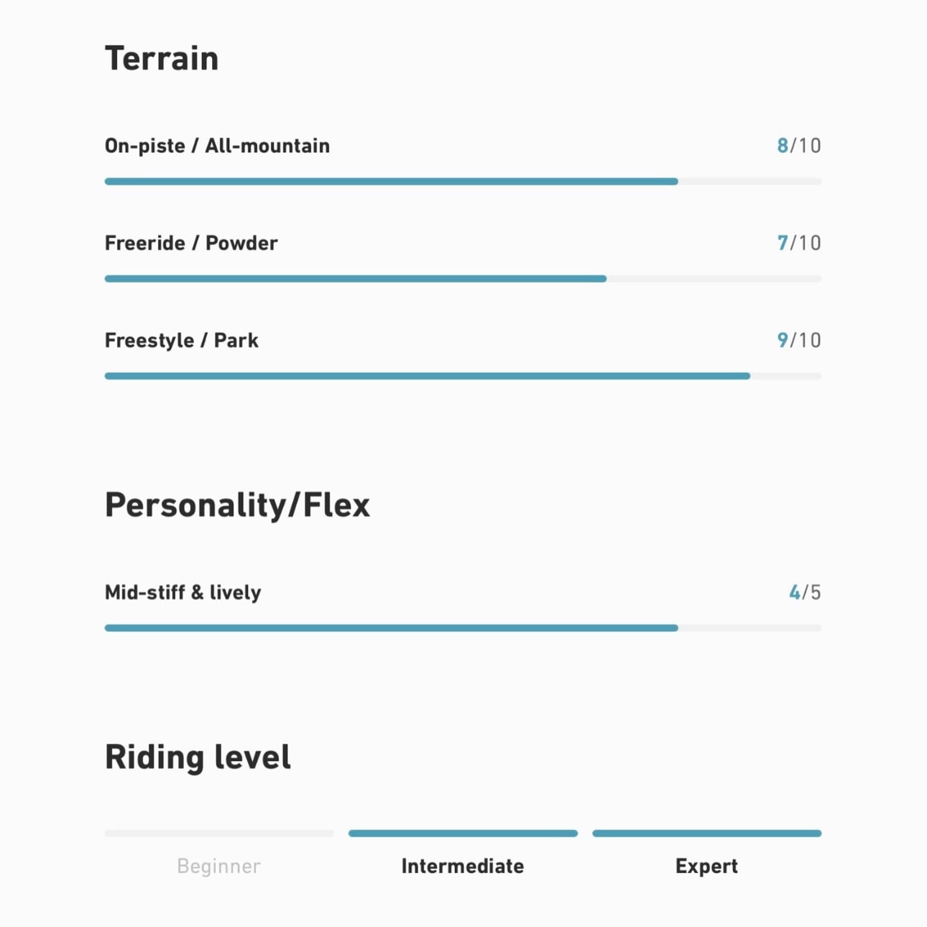The width and height of the screenshot is (927, 927).
Task: Click the Freestyle / Park rating bar
Action: point(463,376)
